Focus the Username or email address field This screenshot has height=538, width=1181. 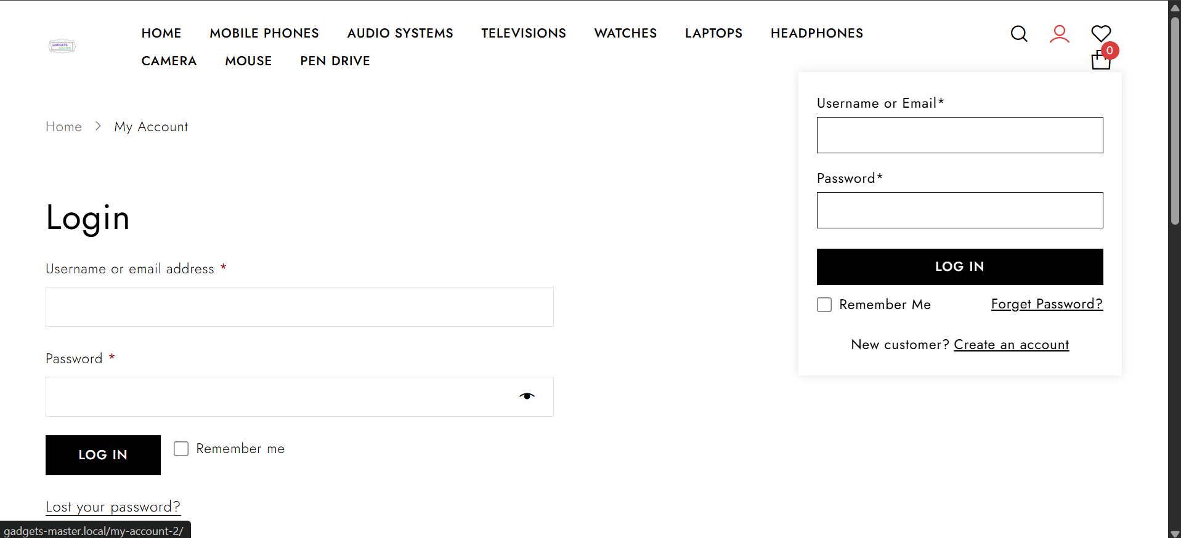point(299,307)
